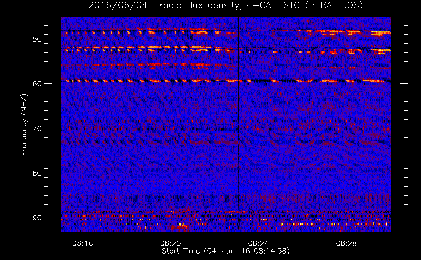Click the 08:16 time tick label
Screen dimensions: 421x260
pos(83,244)
